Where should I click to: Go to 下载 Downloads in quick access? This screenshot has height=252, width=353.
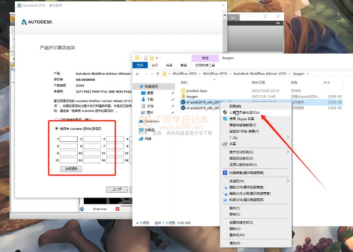pyautogui.click(x=150, y=100)
